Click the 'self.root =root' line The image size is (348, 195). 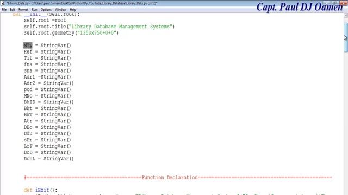(x=45, y=21)
